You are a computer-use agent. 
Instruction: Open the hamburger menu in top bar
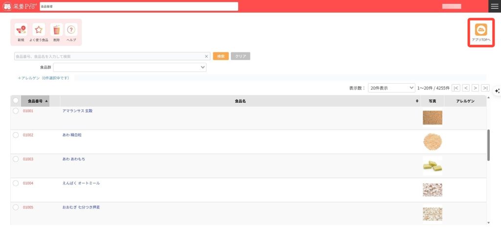point(494,6)
